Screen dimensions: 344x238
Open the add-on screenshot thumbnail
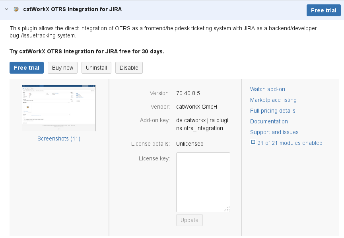[59, 108]
